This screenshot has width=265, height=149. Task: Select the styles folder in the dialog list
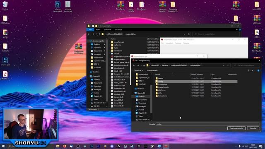click(160, 93)
